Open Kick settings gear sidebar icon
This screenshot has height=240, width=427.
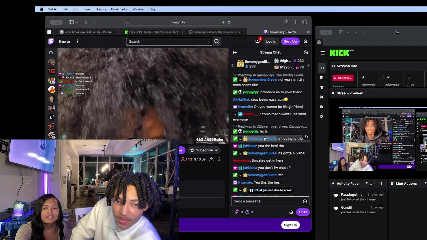[x=322, y=116]
